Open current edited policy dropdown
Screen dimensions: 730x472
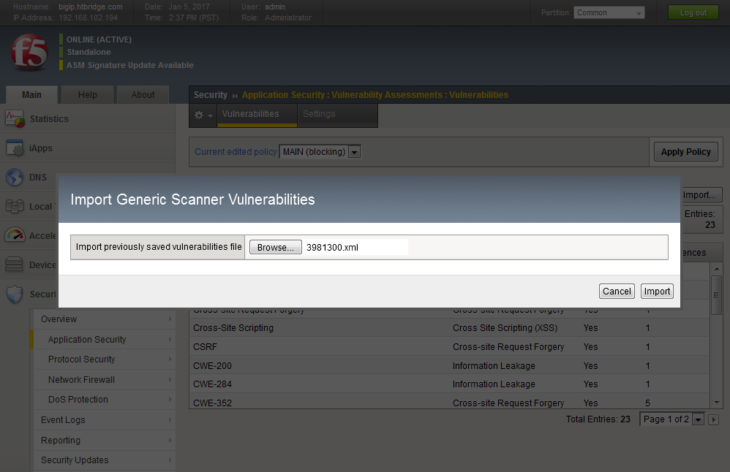point(355,152)
